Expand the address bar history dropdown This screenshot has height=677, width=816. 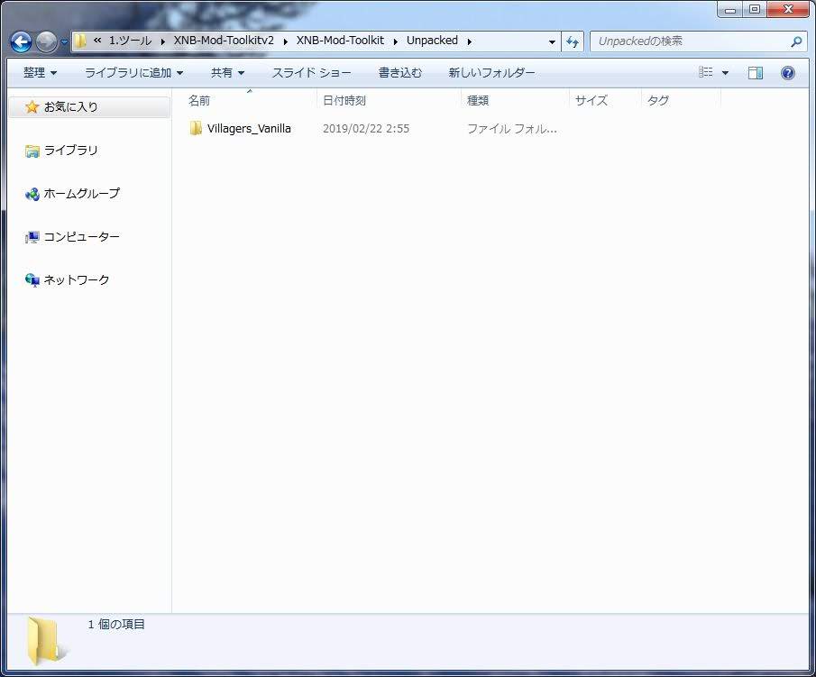(x=552, y=41)
